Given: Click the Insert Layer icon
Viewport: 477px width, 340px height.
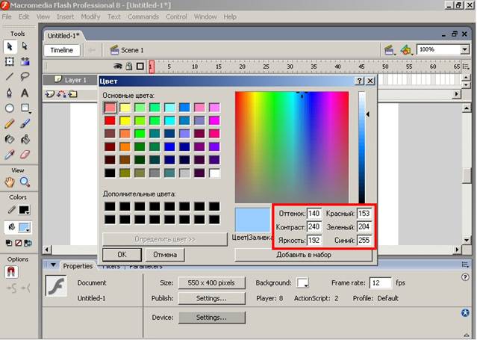Looking at the screenshot, I should [x=49, y=94].
